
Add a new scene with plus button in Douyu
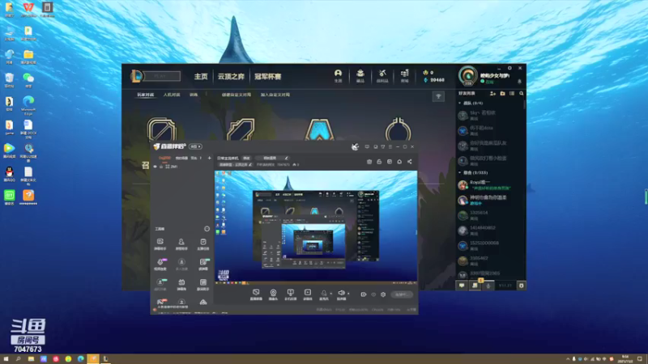tap(209, 158)
